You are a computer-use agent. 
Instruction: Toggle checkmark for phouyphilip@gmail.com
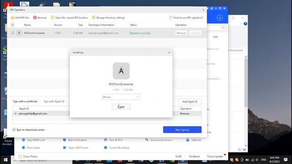(x=16, y=113)
